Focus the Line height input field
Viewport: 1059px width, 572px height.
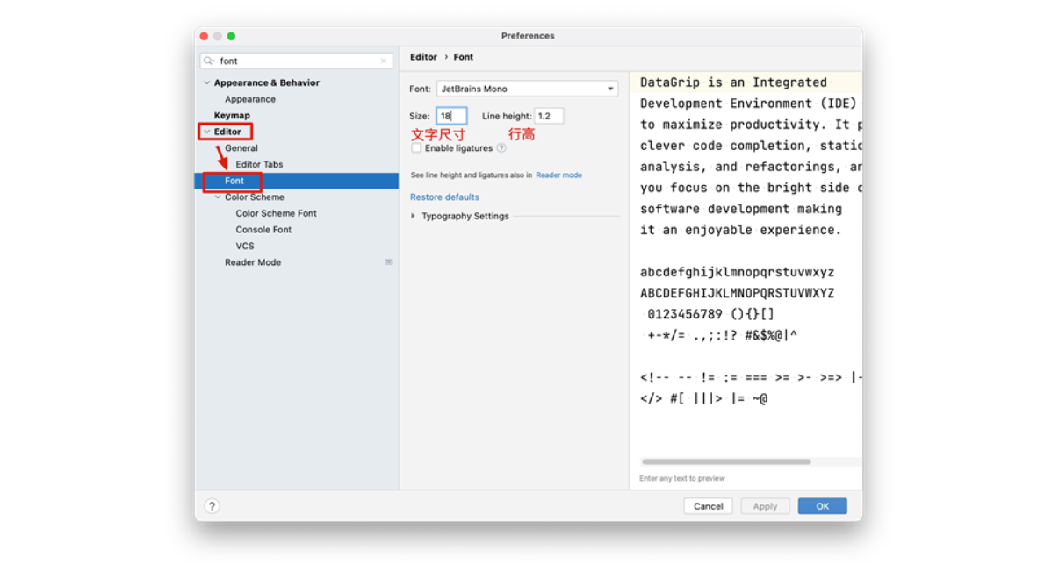[549, 116]
